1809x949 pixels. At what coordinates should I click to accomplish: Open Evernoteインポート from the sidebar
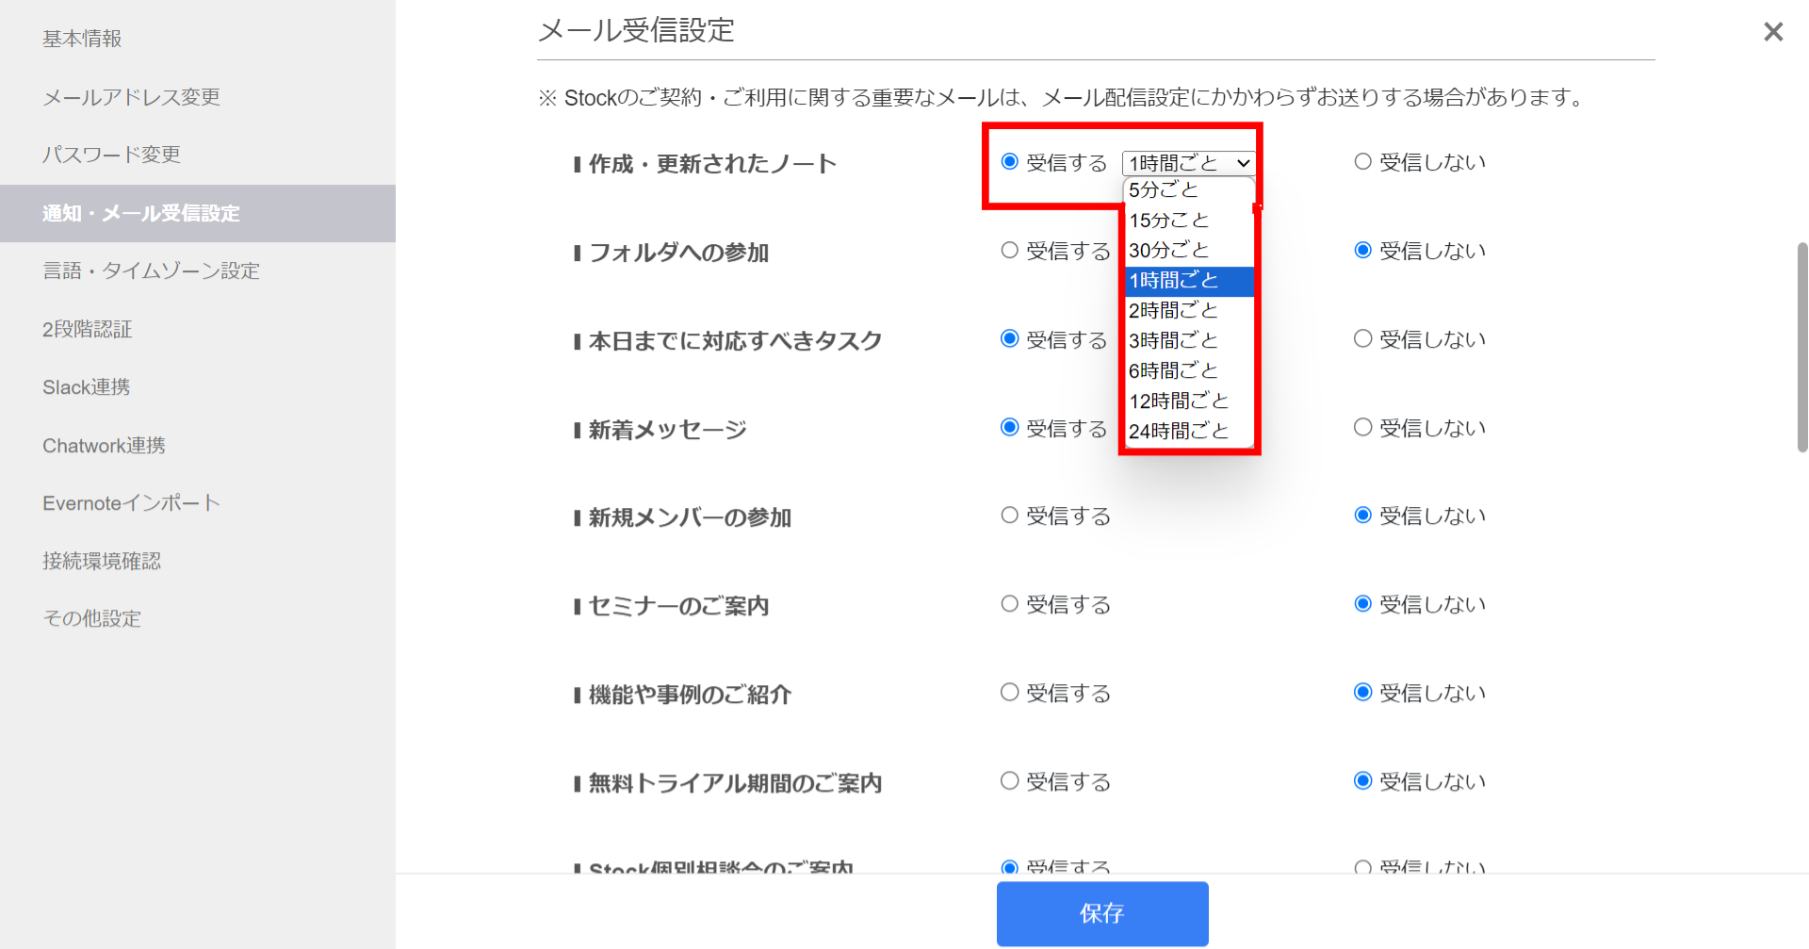click(x=131, y=502)
